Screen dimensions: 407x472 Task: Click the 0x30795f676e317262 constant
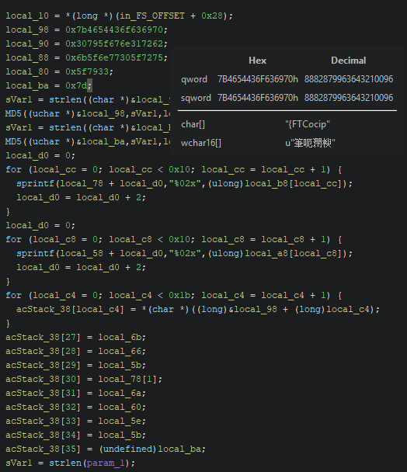coord(114,44)
